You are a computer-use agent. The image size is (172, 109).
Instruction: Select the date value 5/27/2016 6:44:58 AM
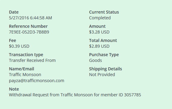31,18
